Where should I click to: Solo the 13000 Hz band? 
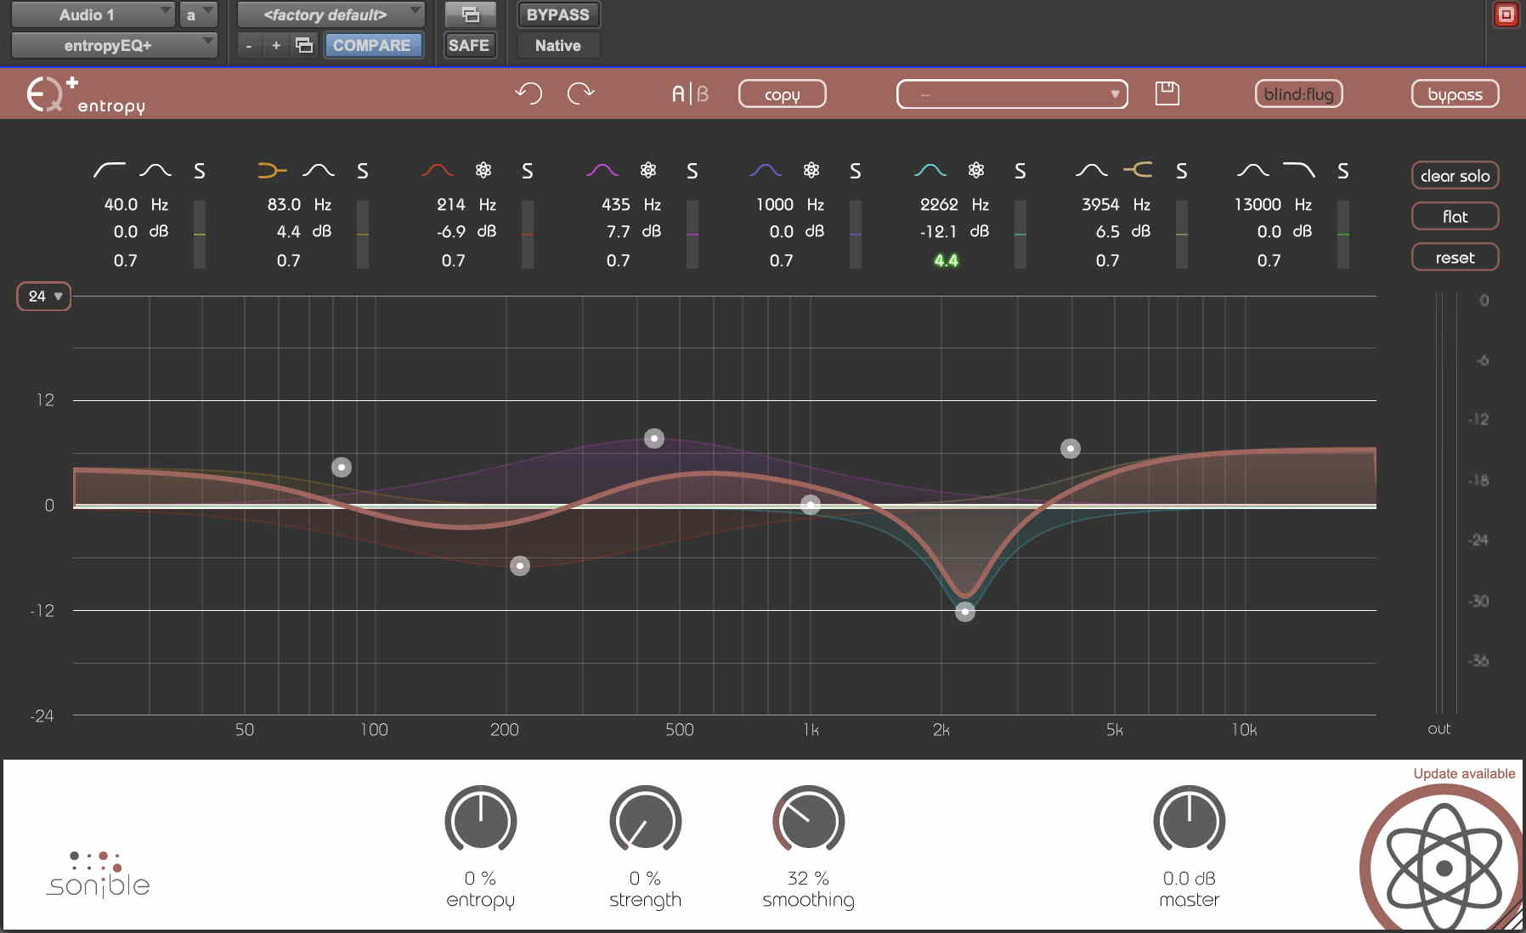click(1343, 171)
